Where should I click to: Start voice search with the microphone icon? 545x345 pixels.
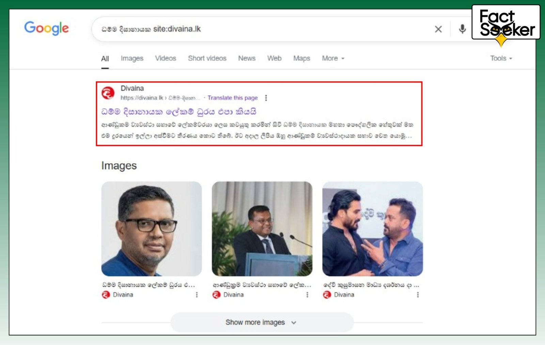(x=462, y=29)
